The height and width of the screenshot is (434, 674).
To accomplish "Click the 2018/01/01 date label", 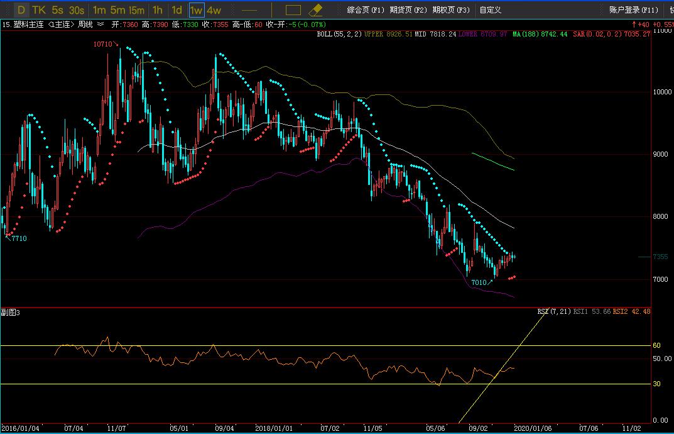I will coord(274,429).
